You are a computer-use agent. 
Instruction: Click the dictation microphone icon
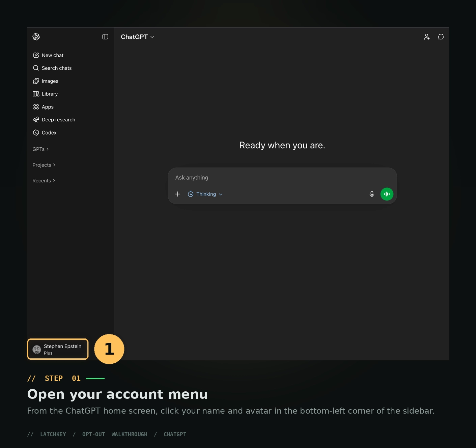(x=371, y=194)
